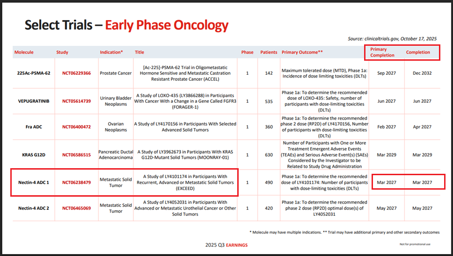Viewport: 453px width, 256px height.
Task: Click the KRAS G12D molecule cell
Action: [33, 155]
